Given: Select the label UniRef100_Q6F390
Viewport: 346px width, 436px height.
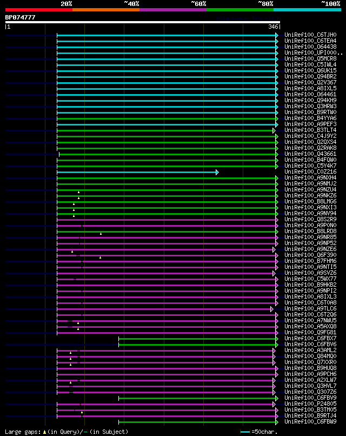Looking at the screenshot, I should pyautogui.click(x=310, y=255).
